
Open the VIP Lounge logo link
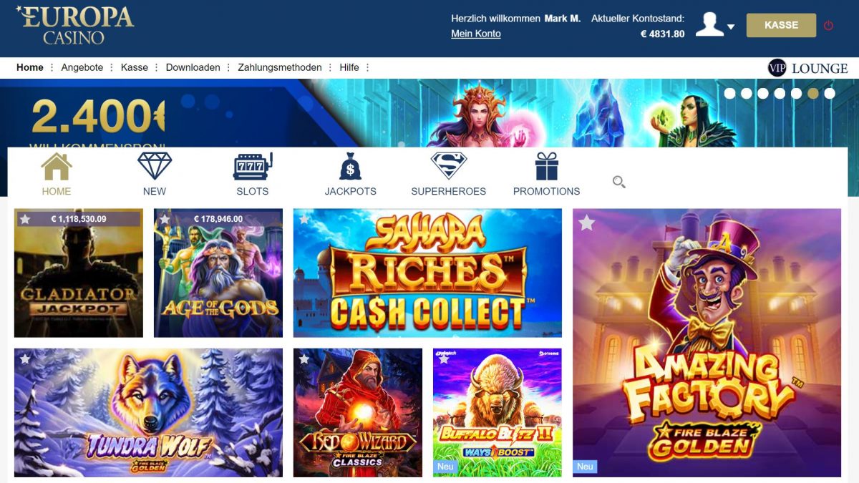[807, 68]
